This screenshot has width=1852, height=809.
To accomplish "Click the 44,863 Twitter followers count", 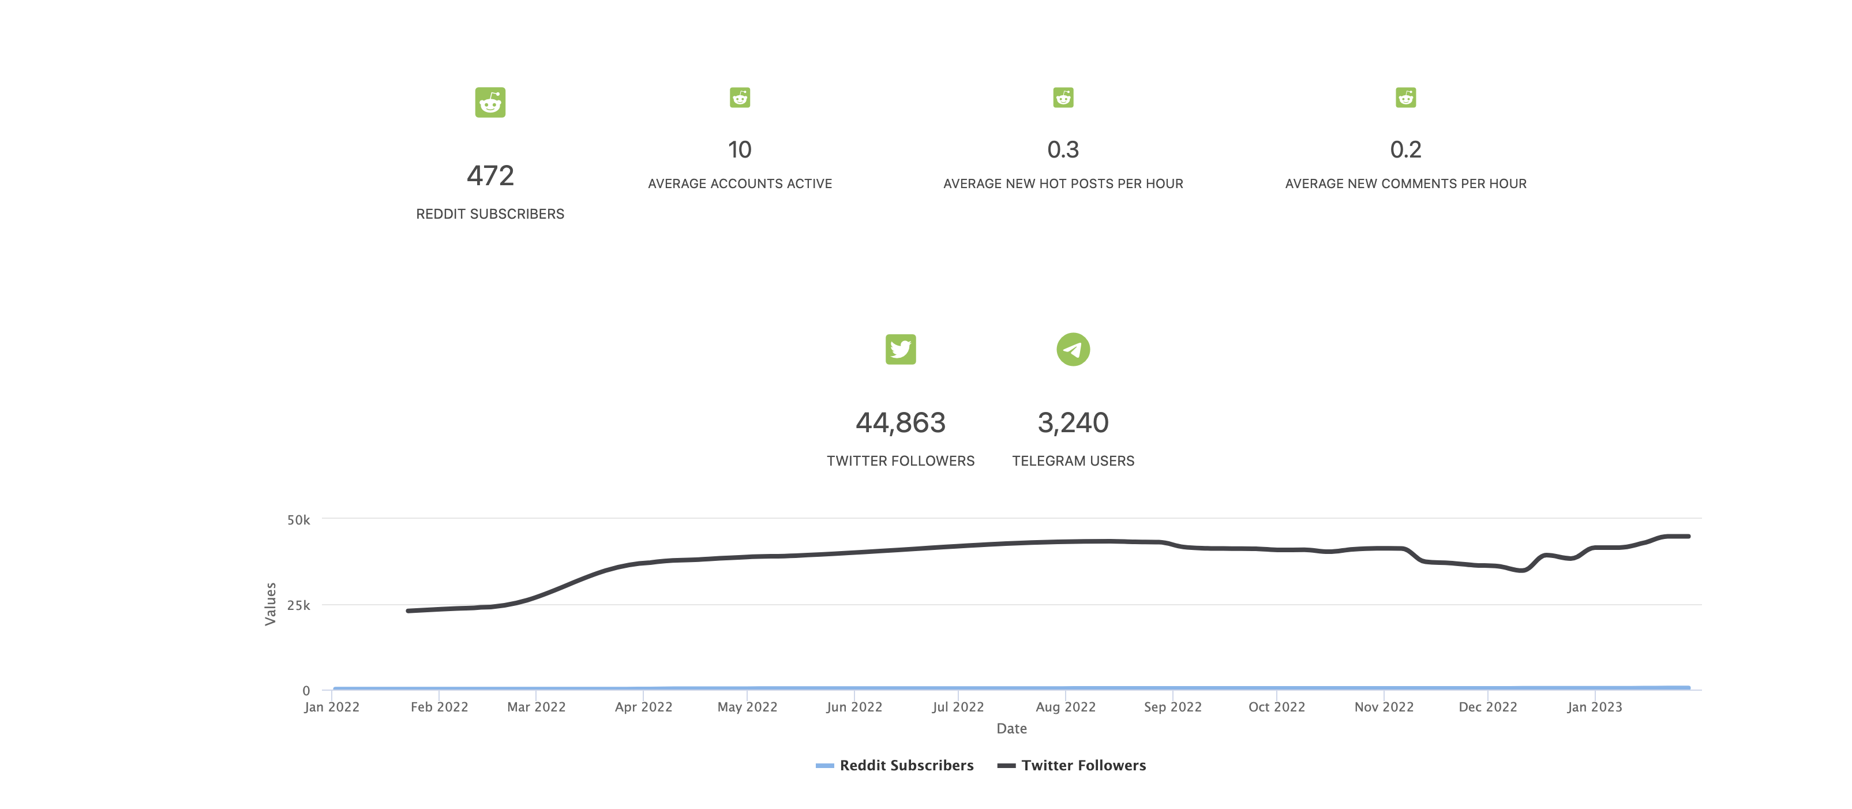I will pyautogui.click(x=900, y=423).
